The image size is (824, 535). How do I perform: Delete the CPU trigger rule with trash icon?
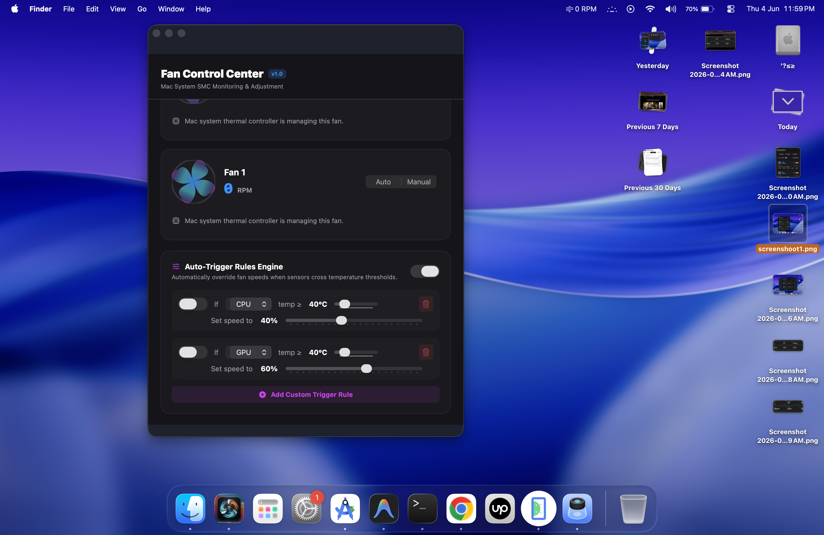pos(426,304)
